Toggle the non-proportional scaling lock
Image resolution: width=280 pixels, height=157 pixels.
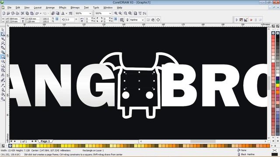(57, 19)
